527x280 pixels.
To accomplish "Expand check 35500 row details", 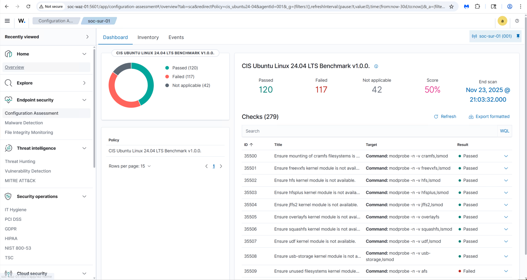I will pos(506,156).
